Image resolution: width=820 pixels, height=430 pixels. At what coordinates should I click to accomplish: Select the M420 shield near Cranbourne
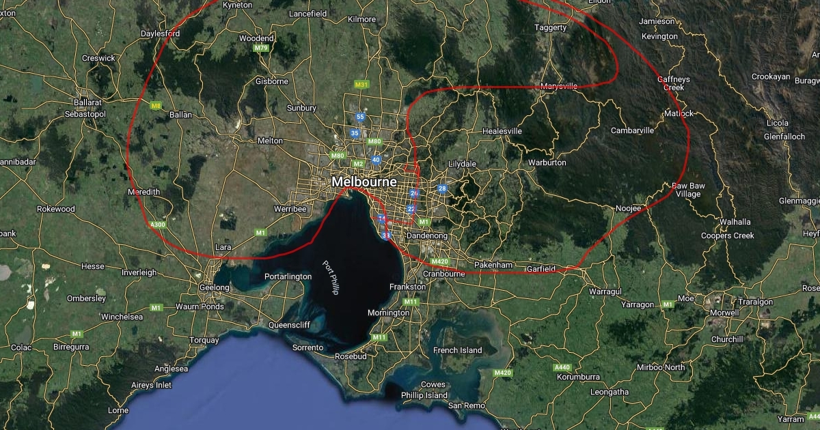439,261
